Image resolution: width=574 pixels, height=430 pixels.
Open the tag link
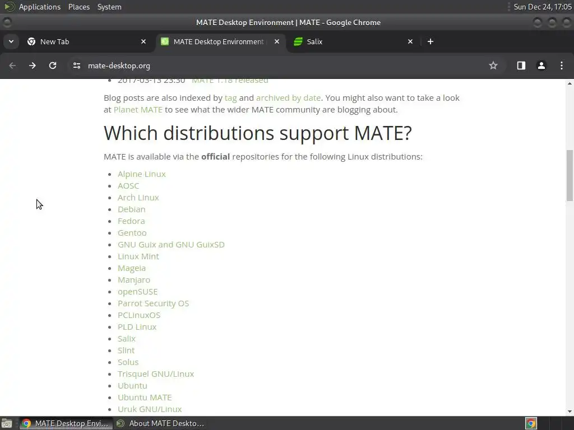[230, 98]
